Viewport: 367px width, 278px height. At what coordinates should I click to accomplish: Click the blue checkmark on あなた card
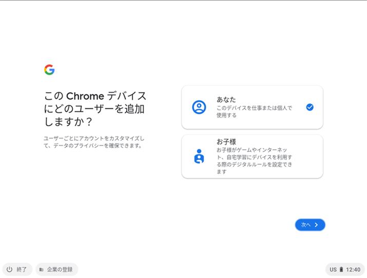(310, 107)
